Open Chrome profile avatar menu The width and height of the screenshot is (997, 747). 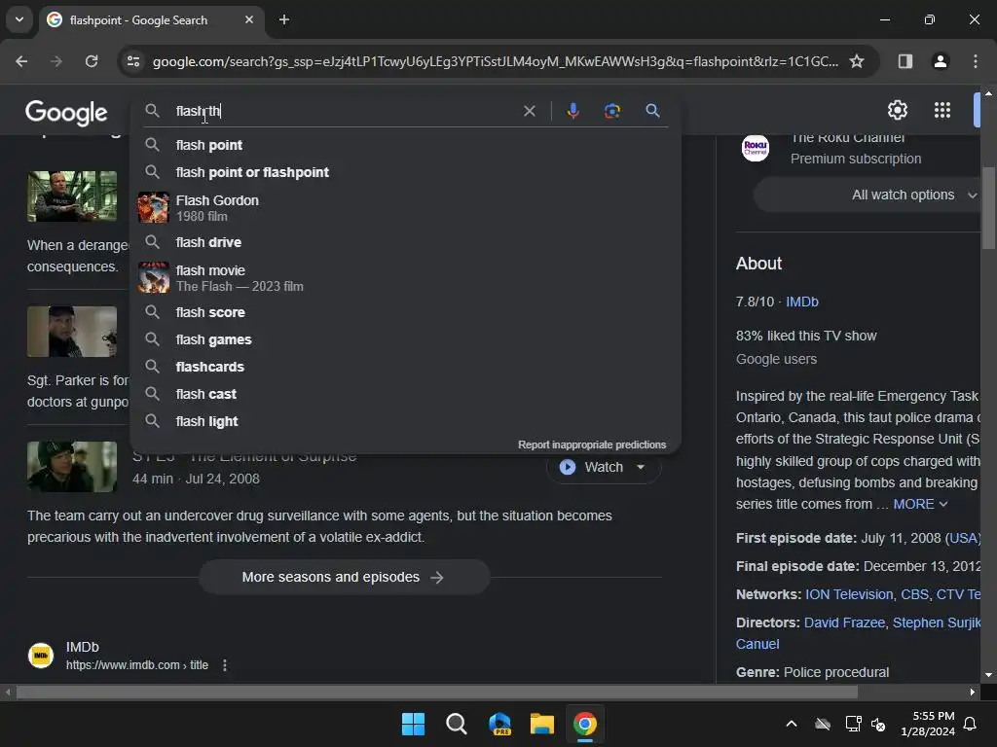pos(941,61)
